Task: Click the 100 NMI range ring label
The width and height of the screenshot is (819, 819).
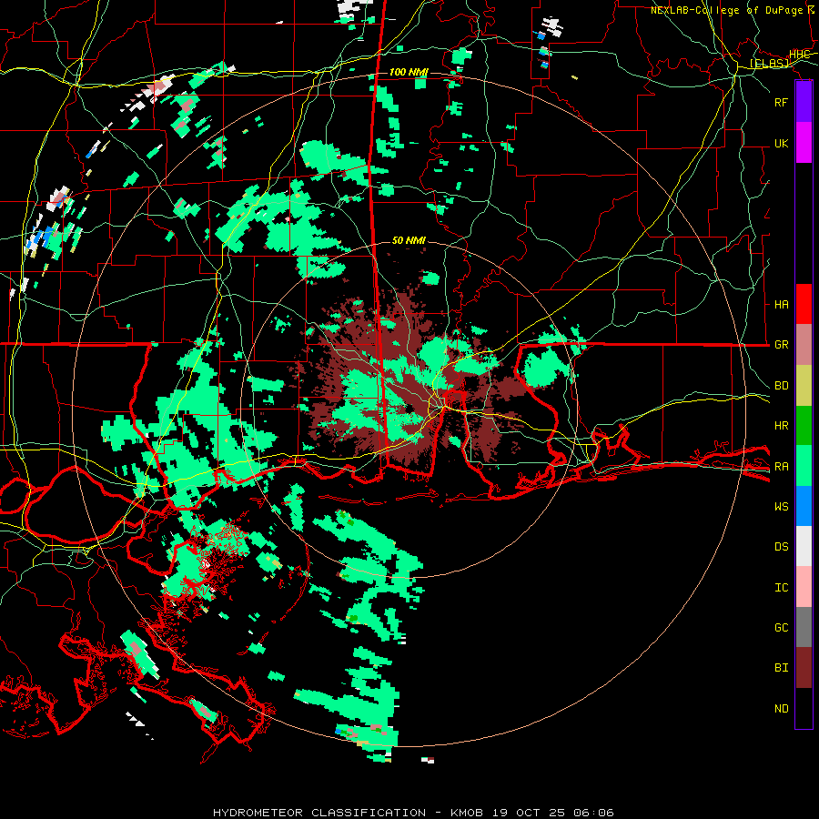Action: point(409,72)
